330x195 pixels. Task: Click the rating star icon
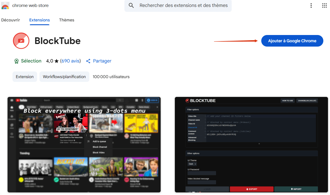pyautogui.click(x=57, y=61)
